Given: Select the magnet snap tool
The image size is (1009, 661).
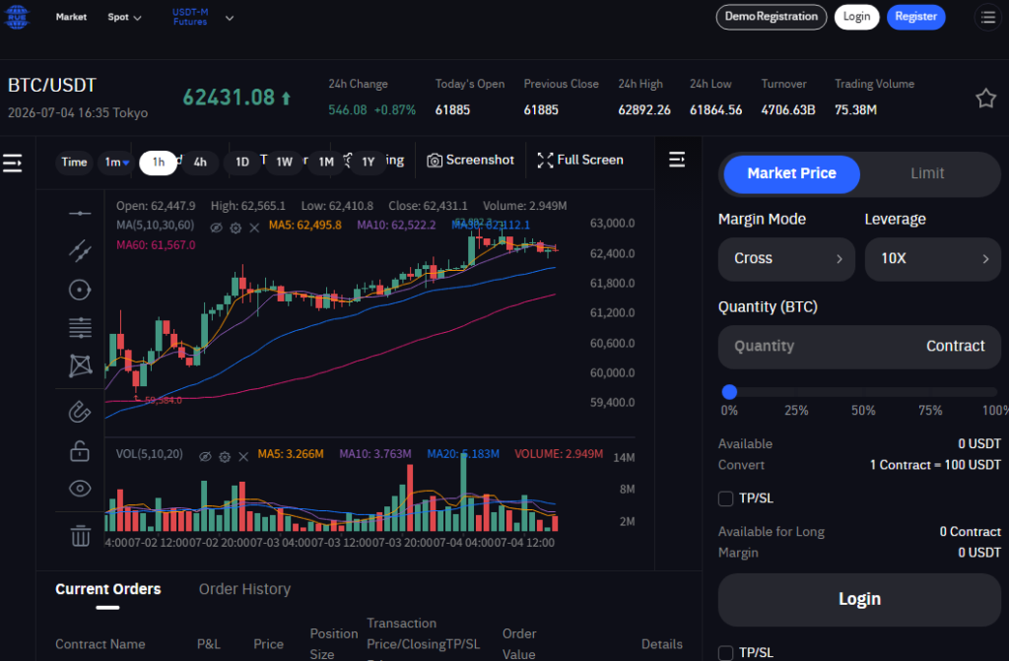Looking at the screenshot, I should coord(80,412).
